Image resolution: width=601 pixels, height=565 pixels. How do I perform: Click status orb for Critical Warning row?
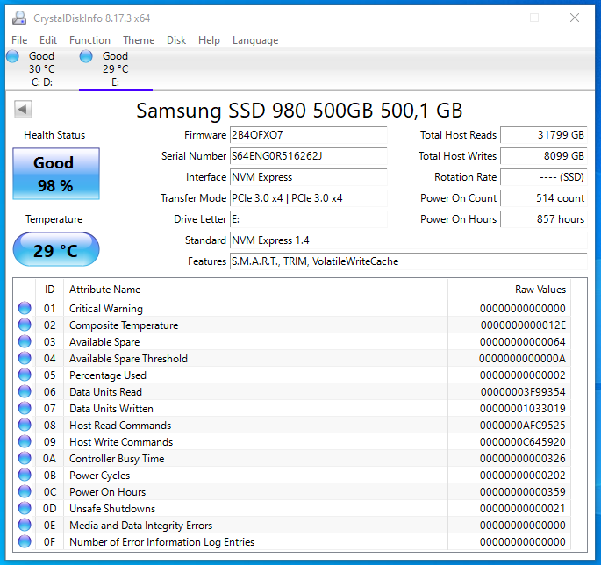coord(25,308)
